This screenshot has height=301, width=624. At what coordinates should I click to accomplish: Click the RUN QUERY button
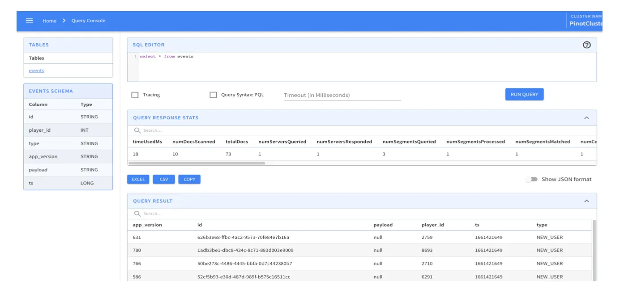(524, 94)
